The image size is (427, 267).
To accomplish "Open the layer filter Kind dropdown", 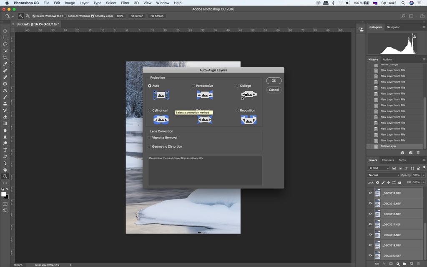I will pos(379,168).
